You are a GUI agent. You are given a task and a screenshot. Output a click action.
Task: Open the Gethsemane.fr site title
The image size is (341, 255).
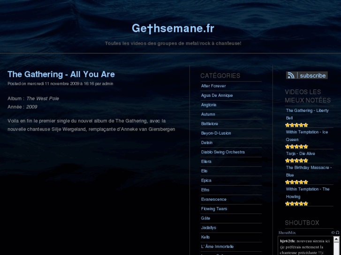point(173,29)
